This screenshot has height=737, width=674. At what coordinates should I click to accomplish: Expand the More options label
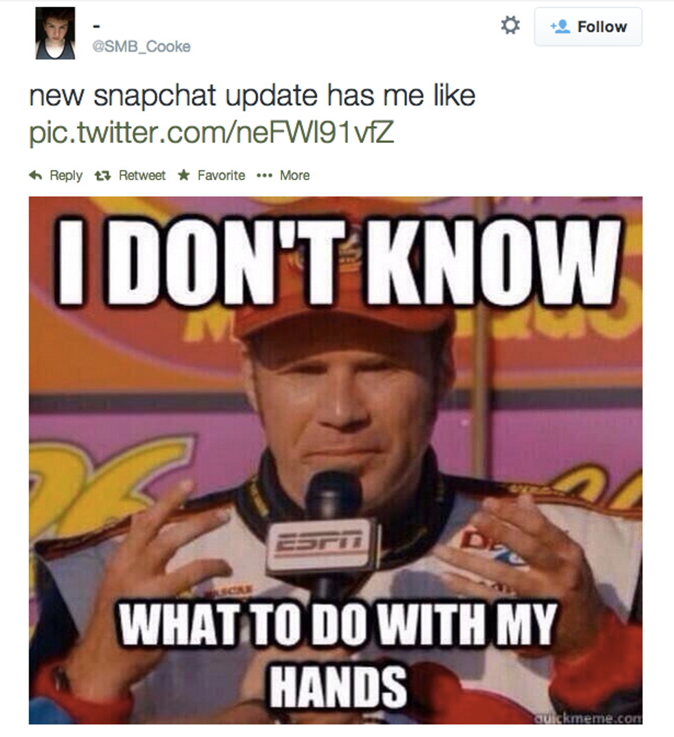click(x=294, y=175)
